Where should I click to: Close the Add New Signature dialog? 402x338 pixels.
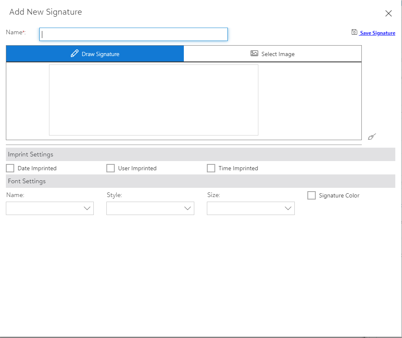pyautogui.click(x=388, y=13)
